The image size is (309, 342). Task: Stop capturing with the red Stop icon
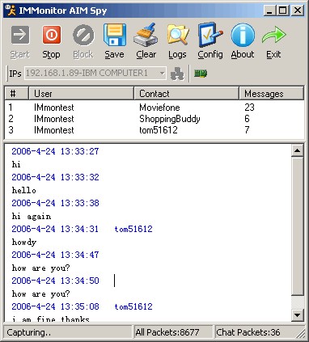(51, 35)
